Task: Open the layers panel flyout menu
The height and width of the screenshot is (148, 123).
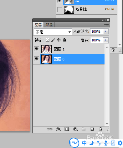Action: [106, 25]
